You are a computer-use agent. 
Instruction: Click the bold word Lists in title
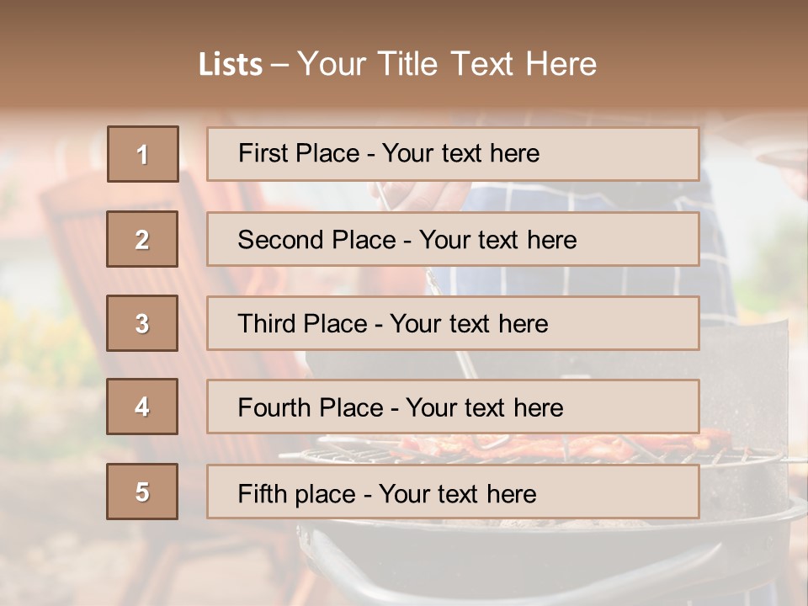[x=230, y=64]
